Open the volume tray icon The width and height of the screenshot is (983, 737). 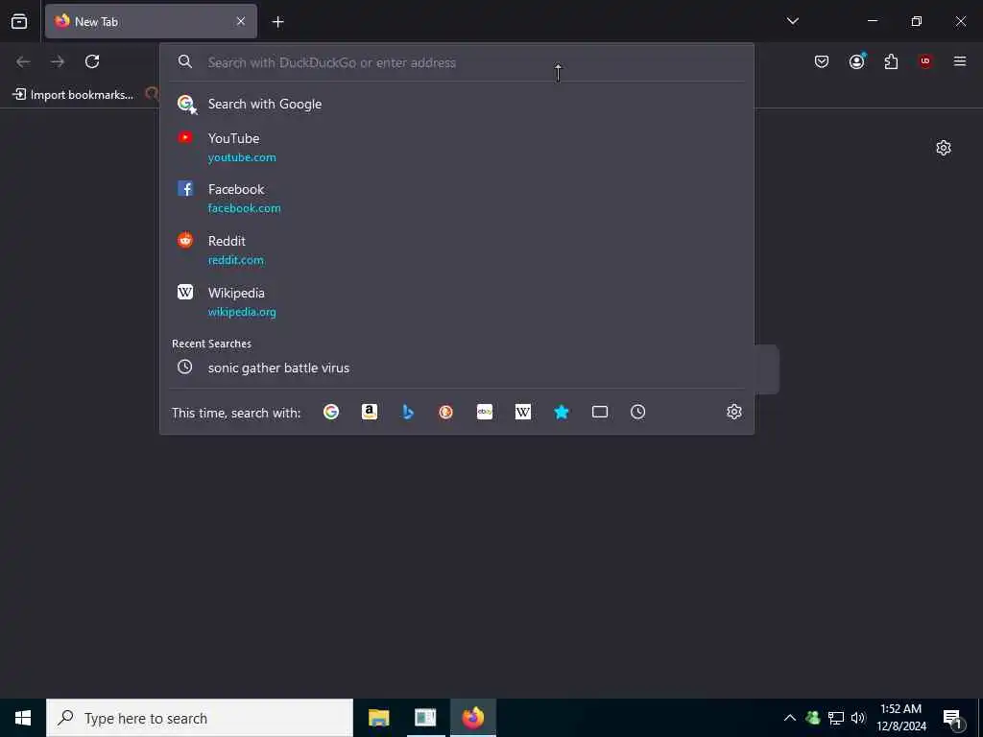857,718
